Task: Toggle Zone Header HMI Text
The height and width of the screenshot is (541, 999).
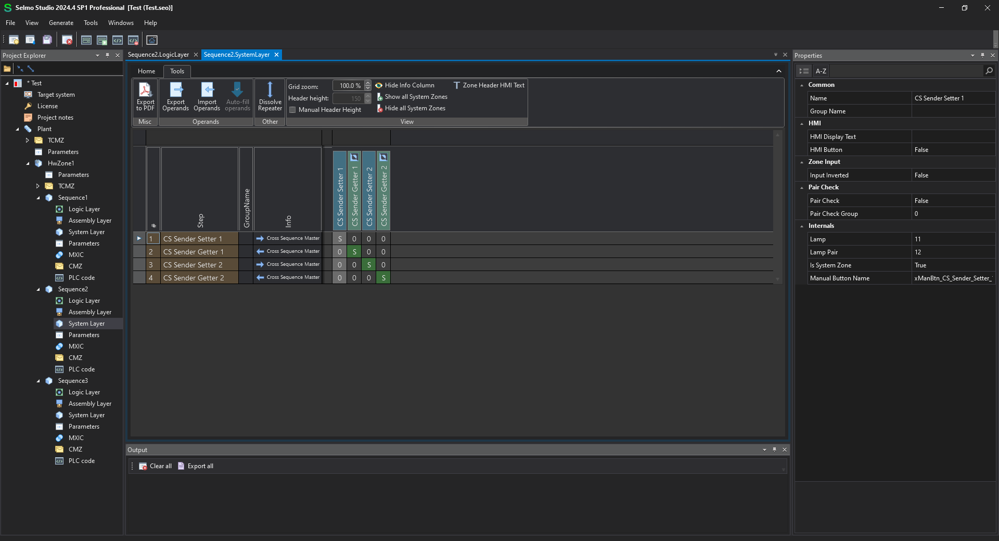Action: click(489, 85)
